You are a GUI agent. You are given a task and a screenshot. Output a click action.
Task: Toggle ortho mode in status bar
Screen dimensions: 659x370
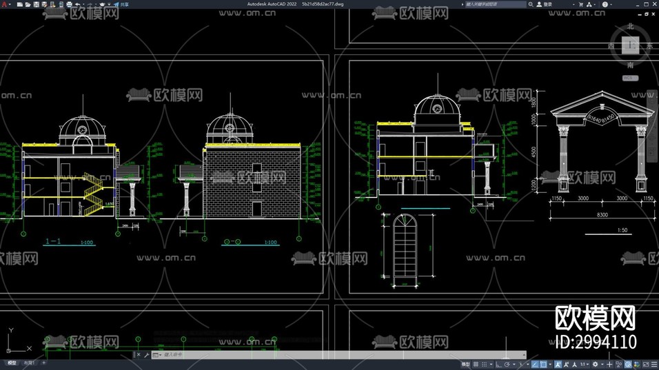[498, 364]
